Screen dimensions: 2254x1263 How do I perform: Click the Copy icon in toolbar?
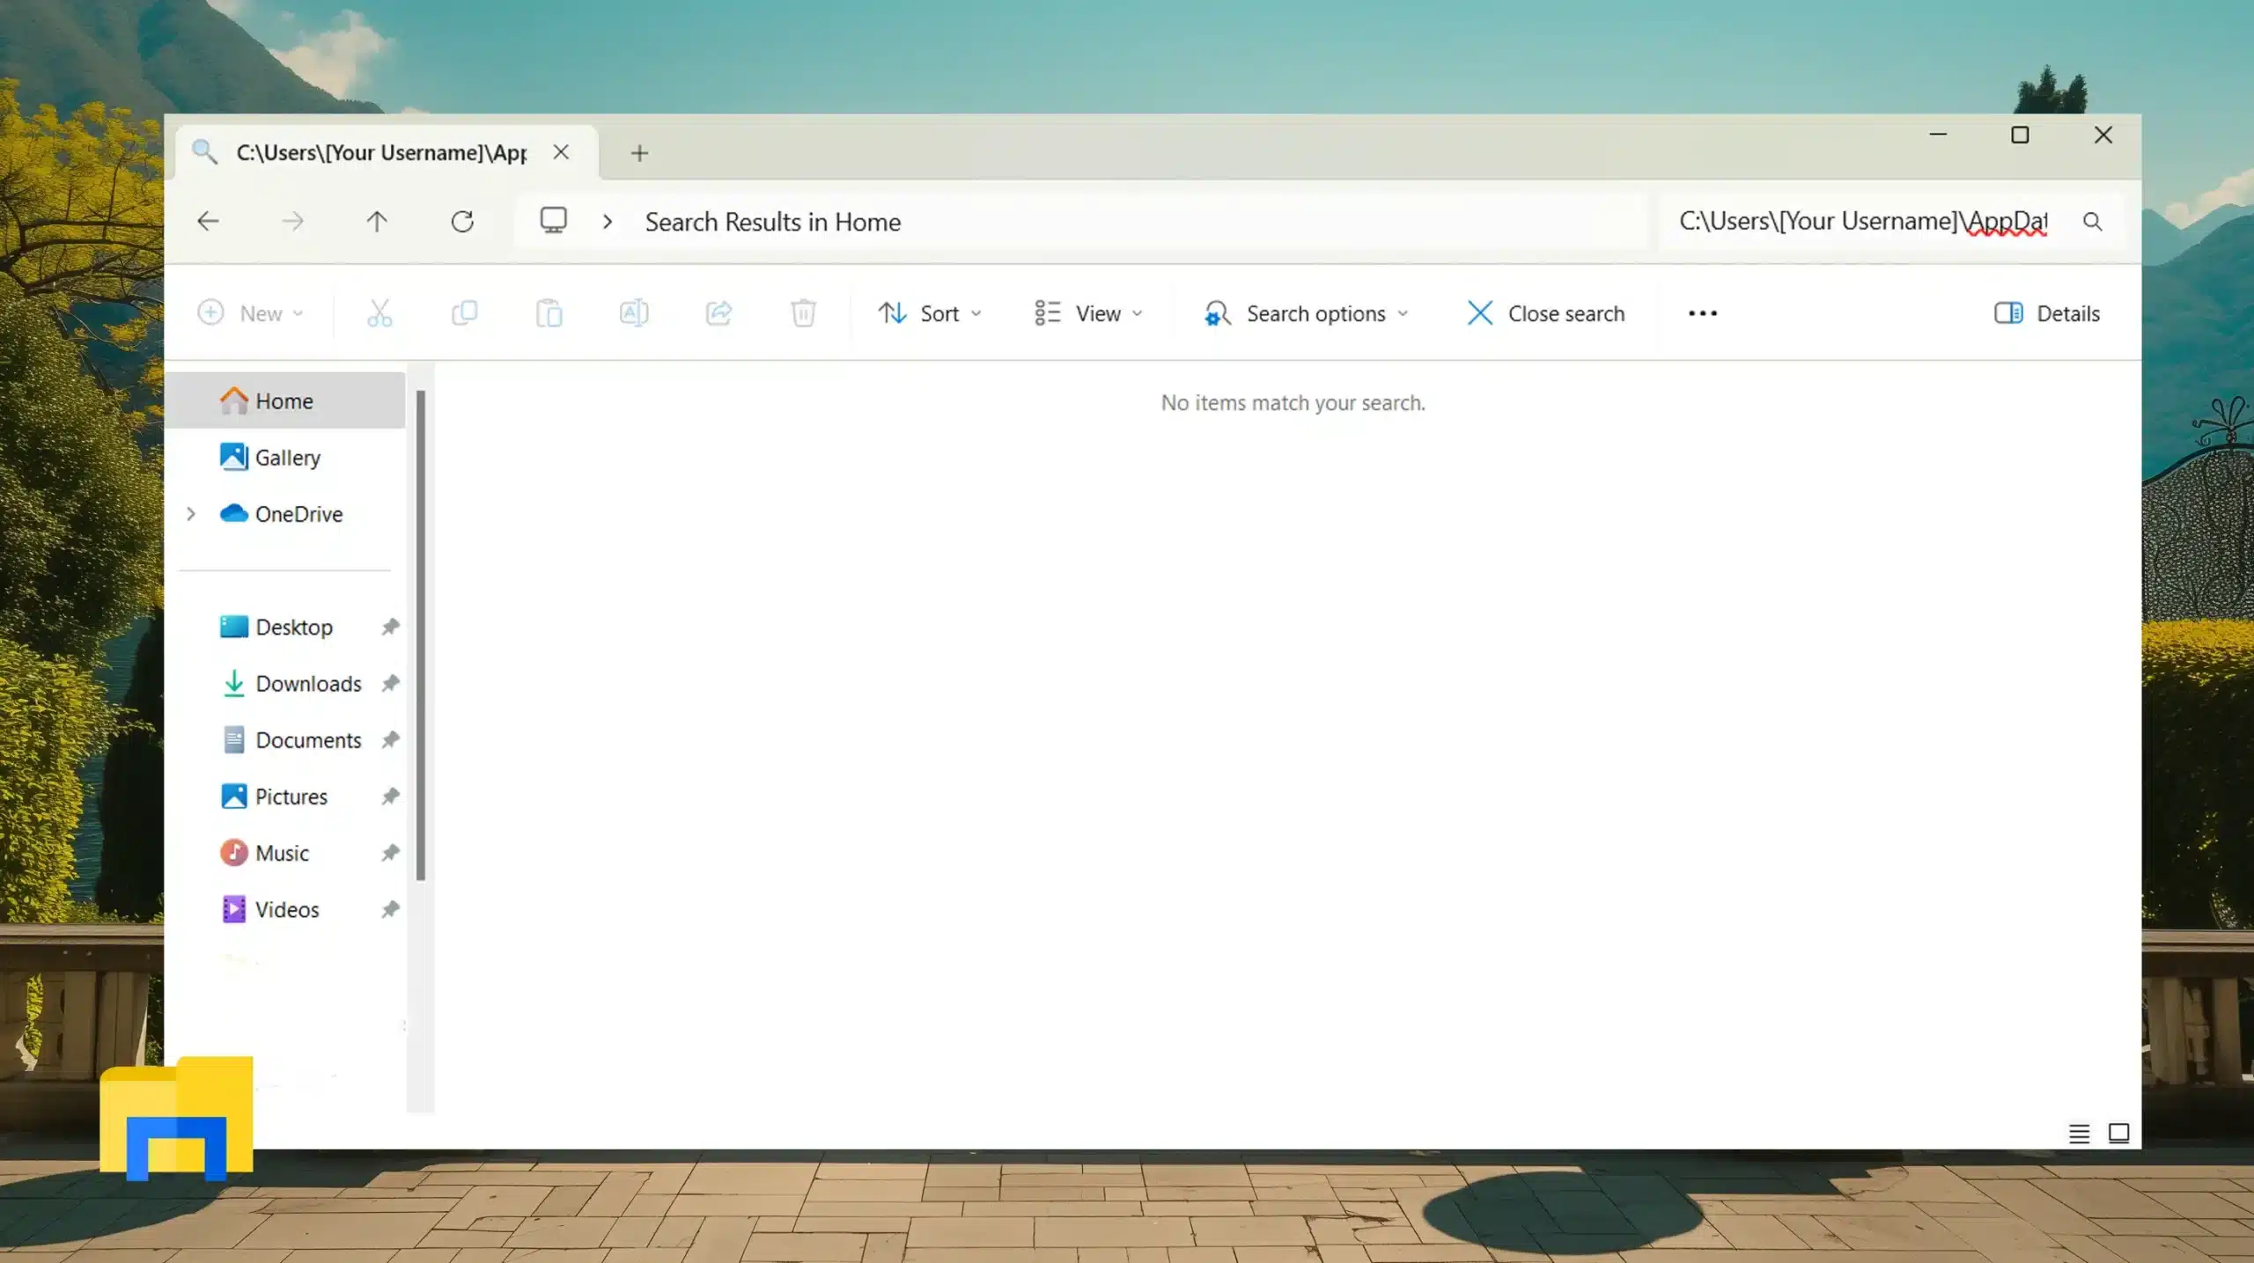(x=464, y=313)
